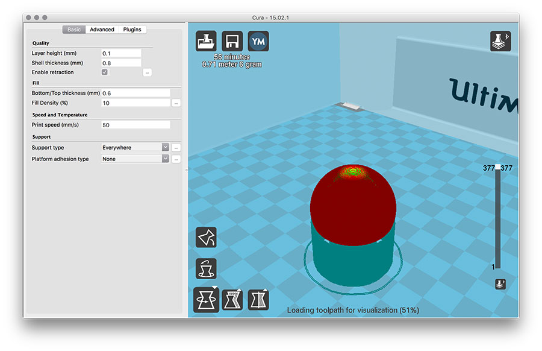
Task: Click the Layer height input field
Action: tap(121, 53)
